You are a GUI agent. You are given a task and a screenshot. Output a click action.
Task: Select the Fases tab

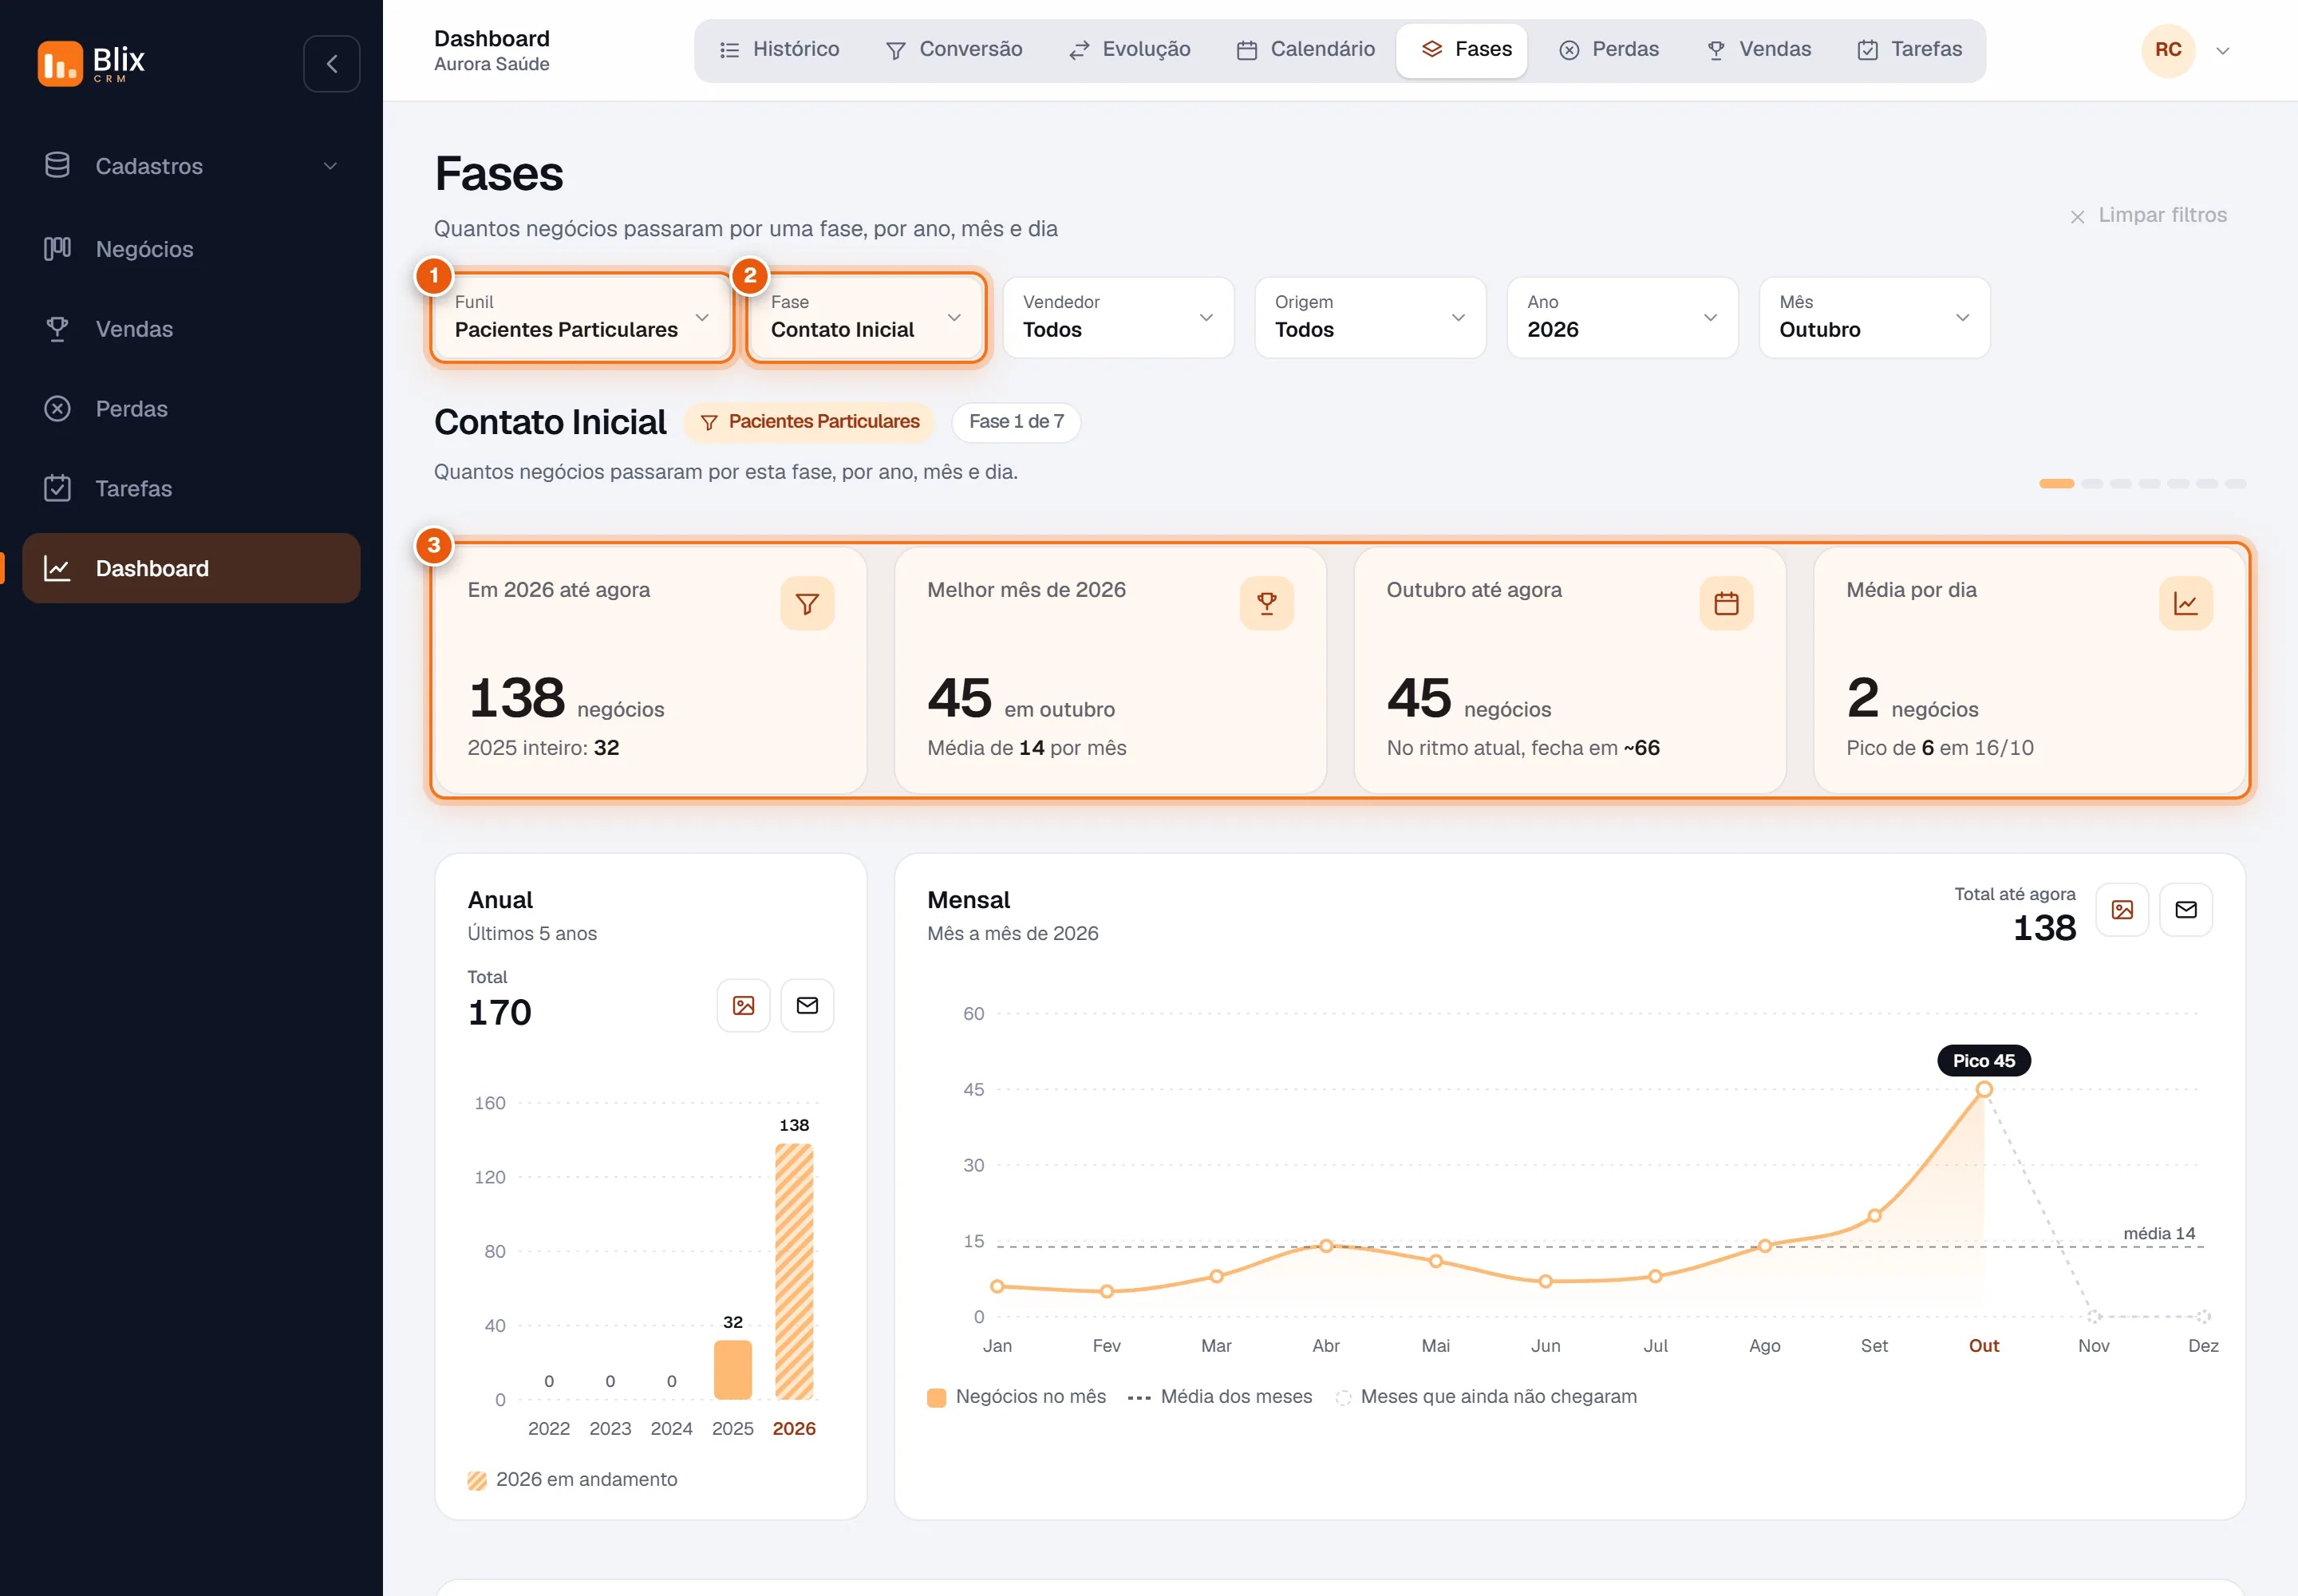(1462, 50)
